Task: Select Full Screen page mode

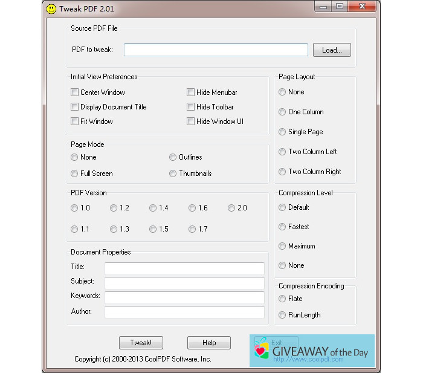Action: 74,174
